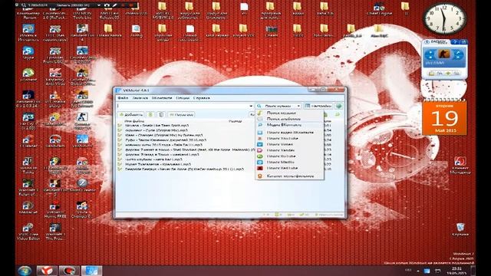The height and width of the screenshot is (276, 491).
Task: Open the Закачка menu in VKMusic
Action: coord(140,98)
